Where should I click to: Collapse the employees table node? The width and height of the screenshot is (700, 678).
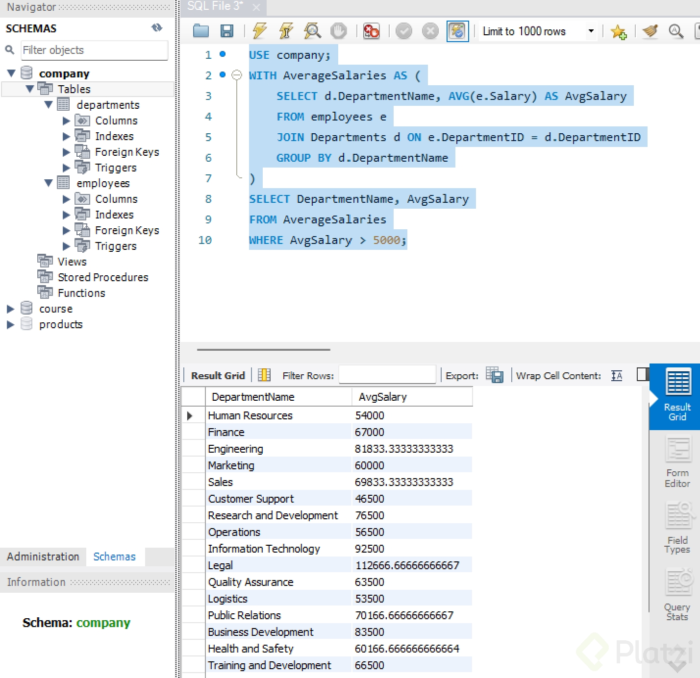pos(48,183)
